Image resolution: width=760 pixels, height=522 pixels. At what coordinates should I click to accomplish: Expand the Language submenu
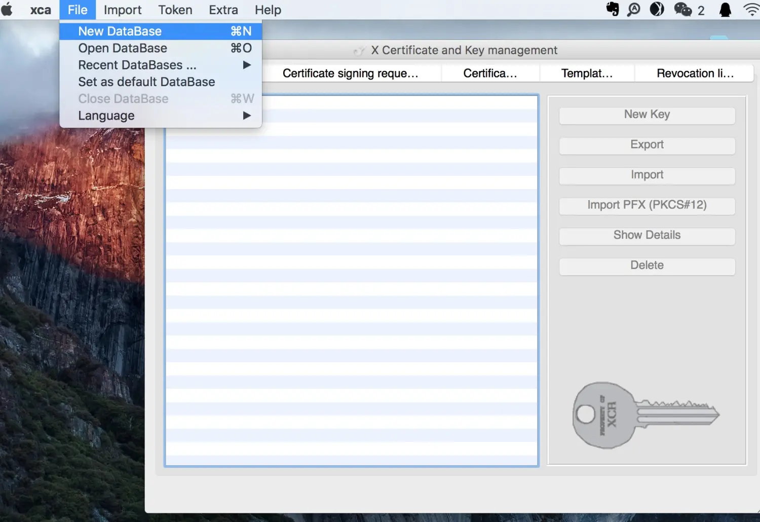click(x=161, y=116)
